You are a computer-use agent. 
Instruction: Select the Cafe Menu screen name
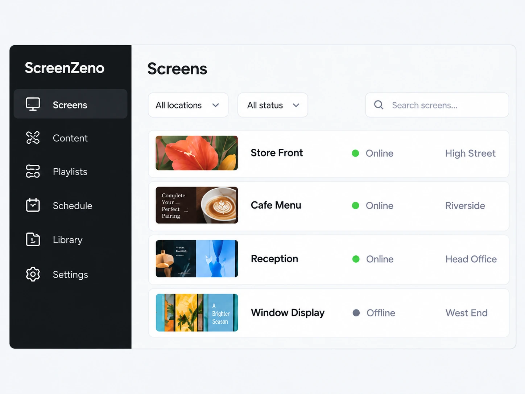point(276,205)
